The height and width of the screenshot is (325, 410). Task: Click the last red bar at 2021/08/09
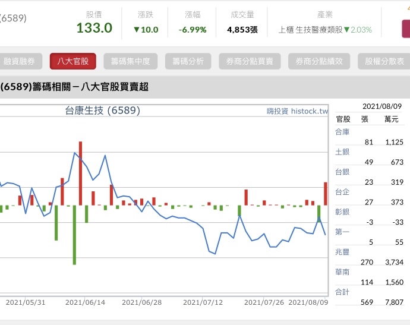[x=325, y=193]
